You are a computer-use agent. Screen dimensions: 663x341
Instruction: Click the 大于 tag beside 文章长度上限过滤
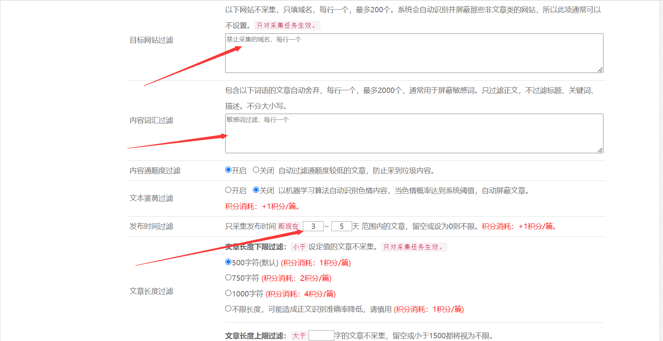(299, 336)
